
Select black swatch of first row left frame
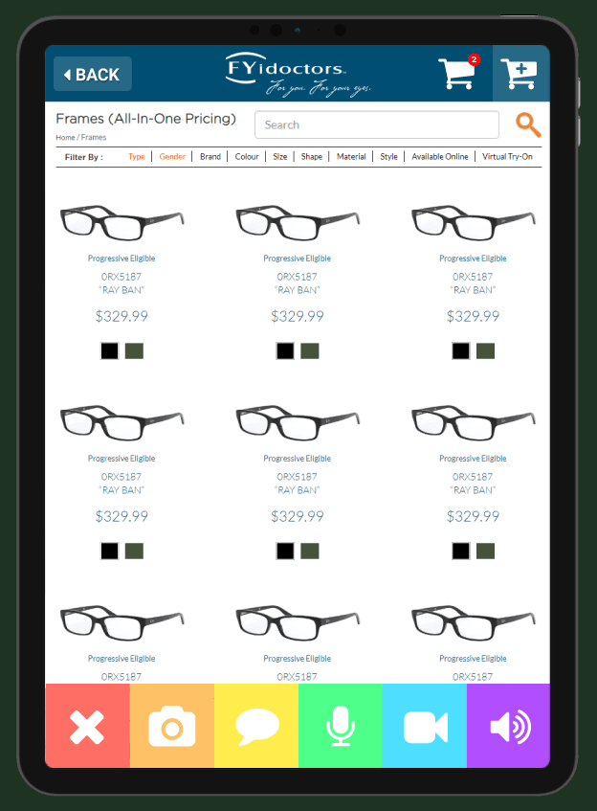coord(110,351)
